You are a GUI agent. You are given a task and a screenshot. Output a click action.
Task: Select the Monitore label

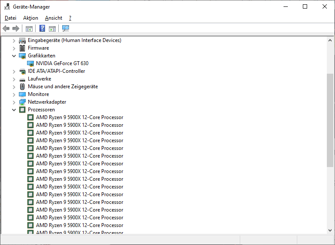[x=39, y=94]
